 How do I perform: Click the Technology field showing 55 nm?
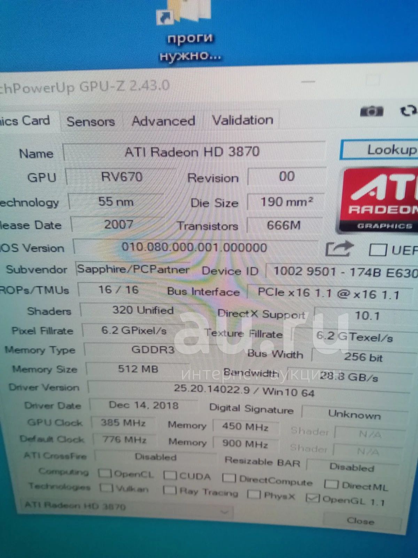pyautogui.click(x=116, y=202)
